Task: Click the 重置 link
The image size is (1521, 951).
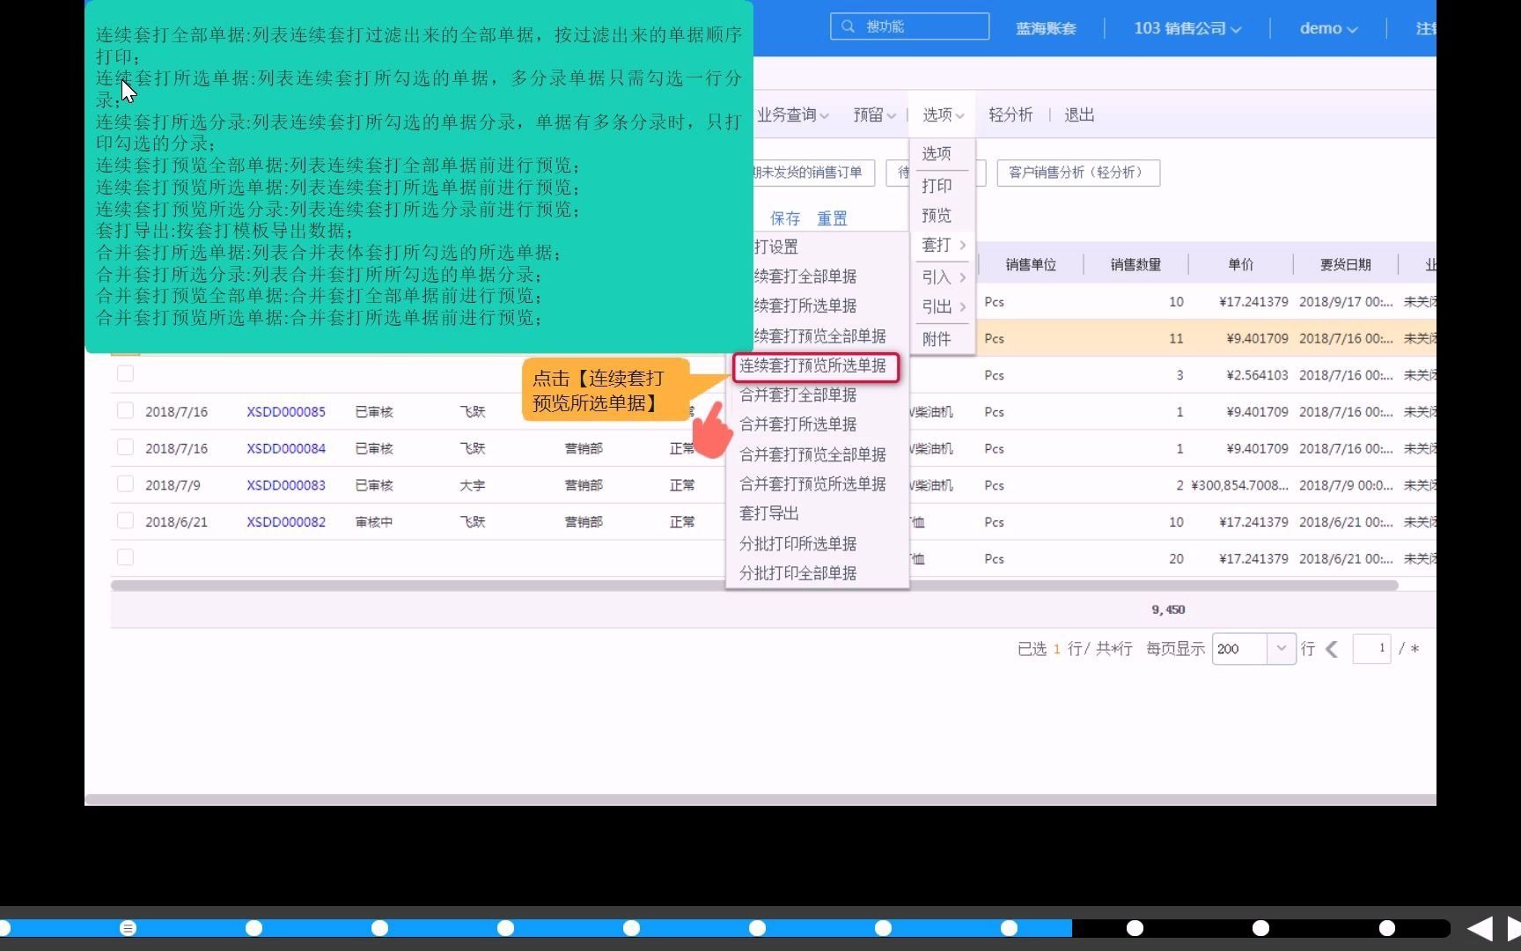Action: [x=832, y=218]
